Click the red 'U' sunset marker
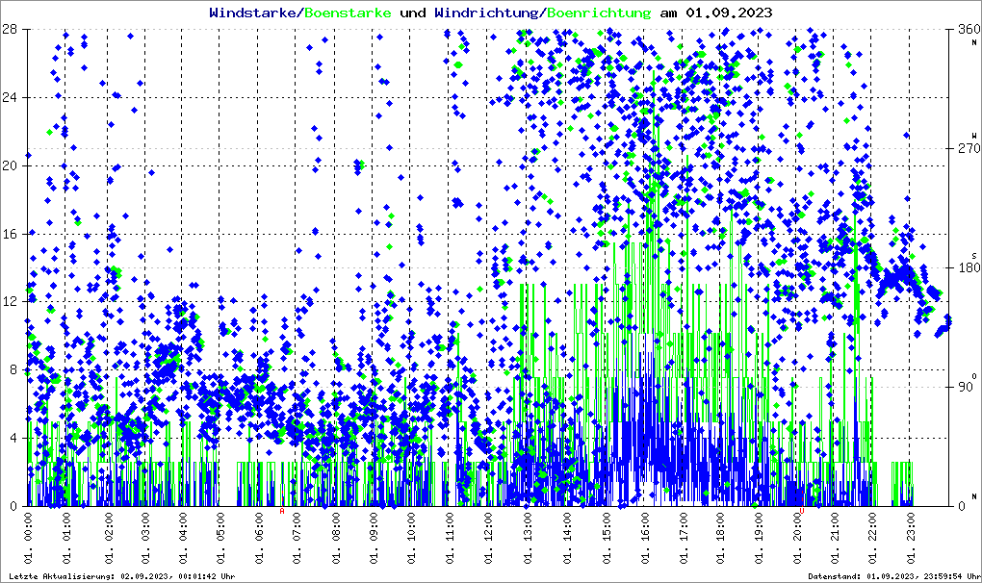 coord(802,511)
